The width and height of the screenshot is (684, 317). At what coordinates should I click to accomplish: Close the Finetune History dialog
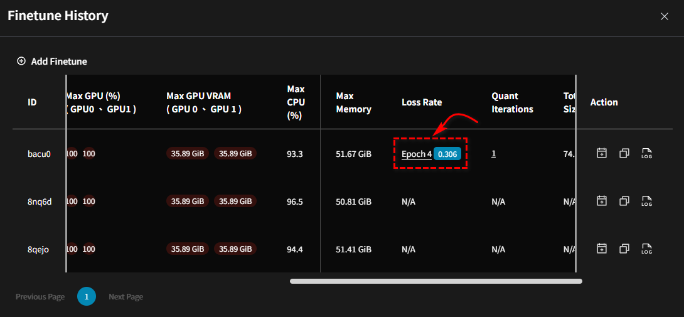tap(664, 16)
